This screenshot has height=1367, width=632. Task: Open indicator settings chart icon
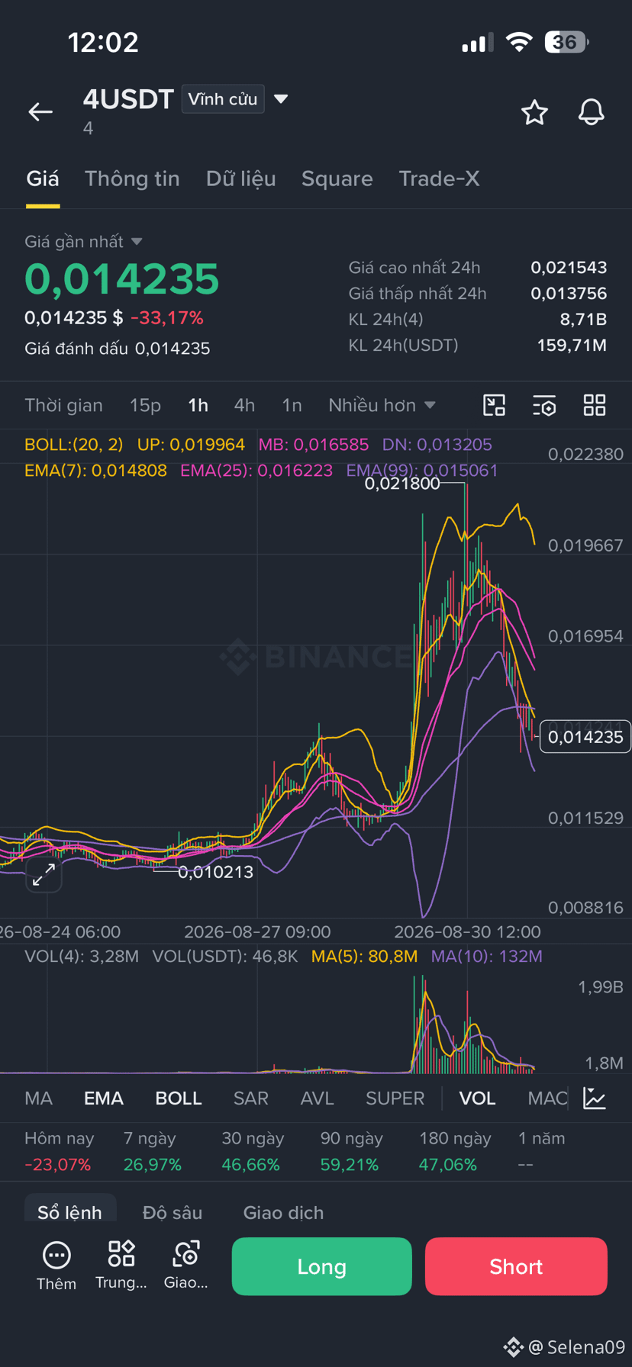pos(595,1098)
